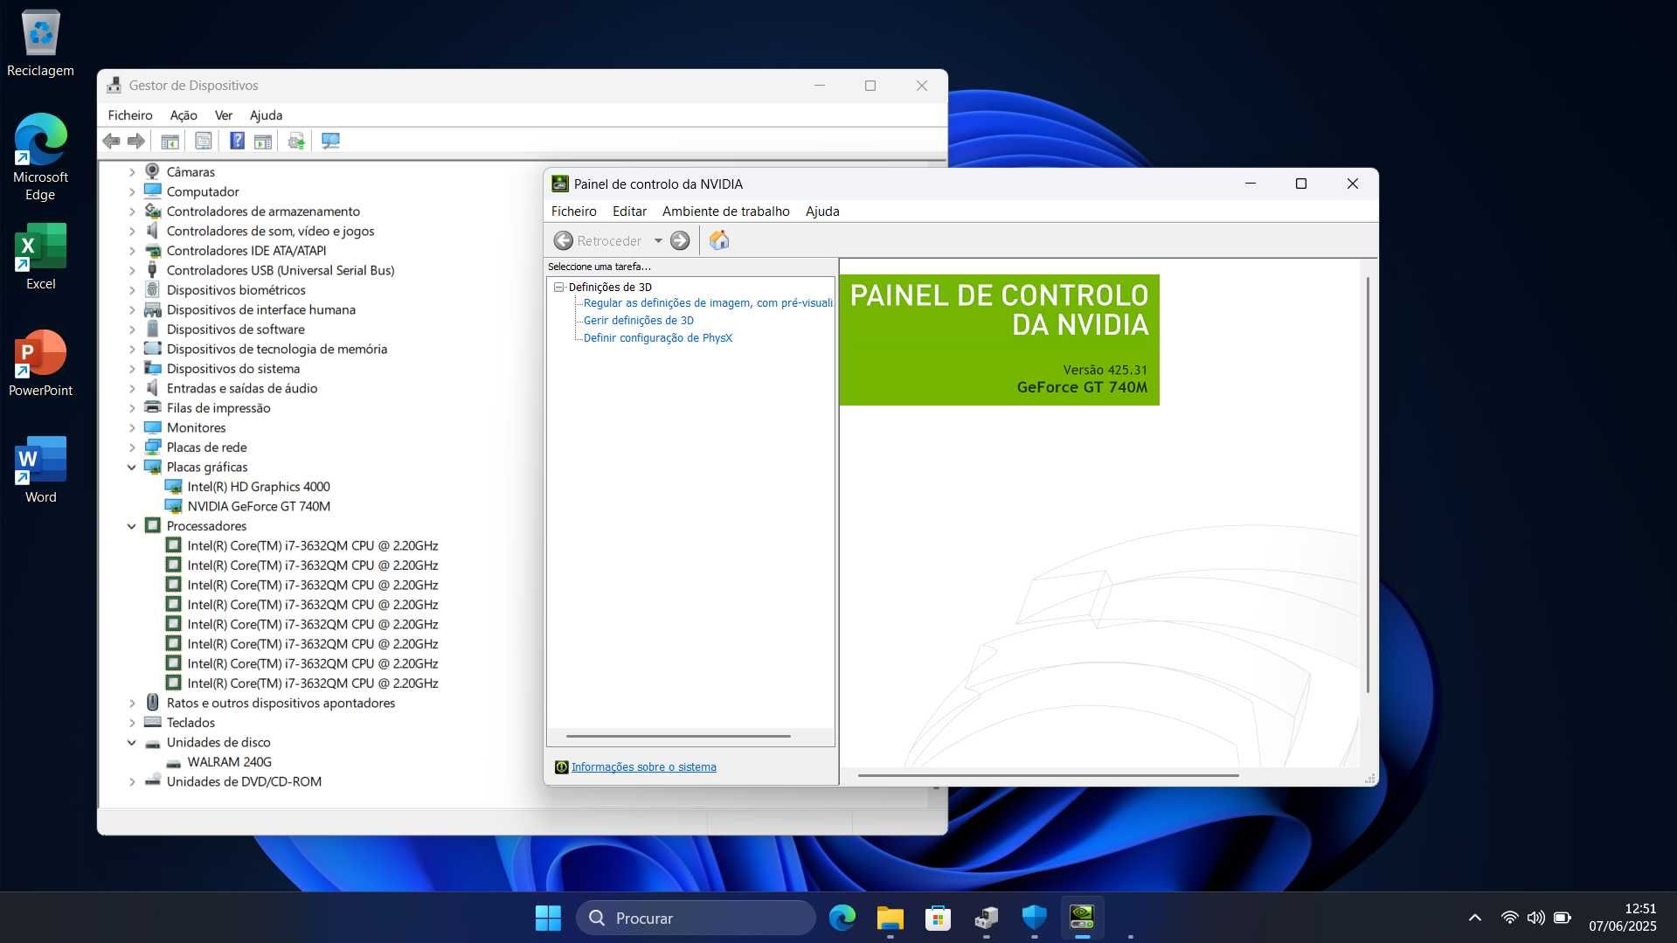Viewport: 1677px width, 943px height.
Task: Show hidden icons chevron in system tray
Action: (x=1475, y=918)
